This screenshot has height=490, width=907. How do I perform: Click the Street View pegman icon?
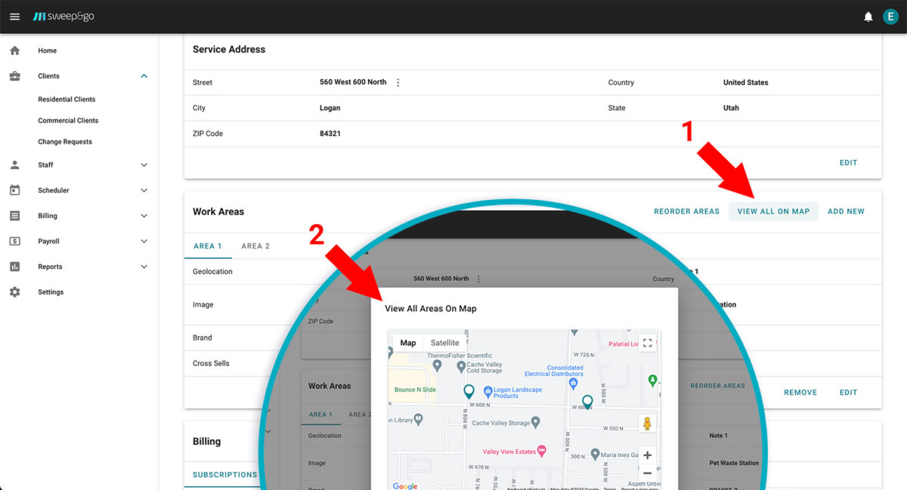pyautogui.click(x=647, y=424)
